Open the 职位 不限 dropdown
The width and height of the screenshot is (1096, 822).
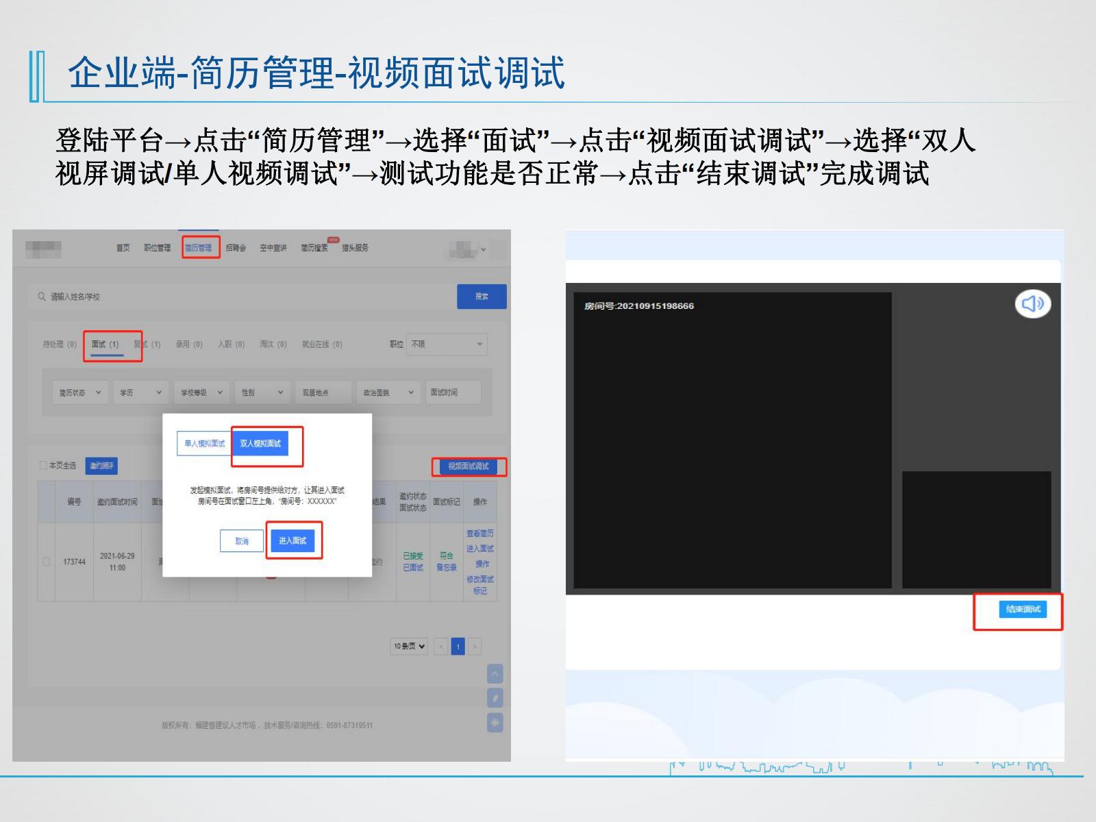(x=447, y=345)
